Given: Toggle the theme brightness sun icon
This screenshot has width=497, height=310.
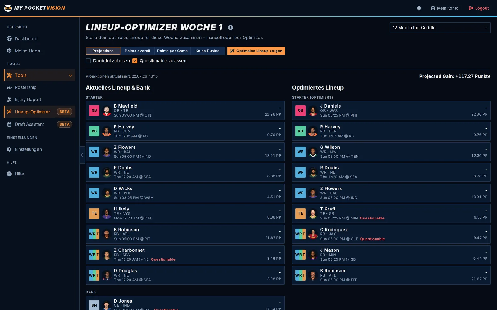Looking at the screenshot, I should point(419,8).
